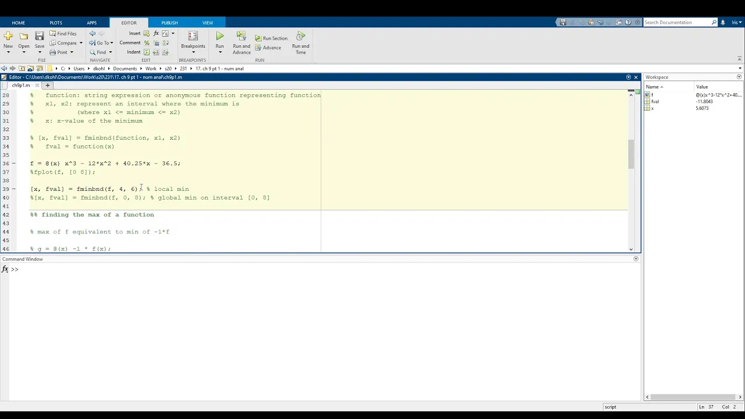Click the decrease indent icon

coord(166,52)
